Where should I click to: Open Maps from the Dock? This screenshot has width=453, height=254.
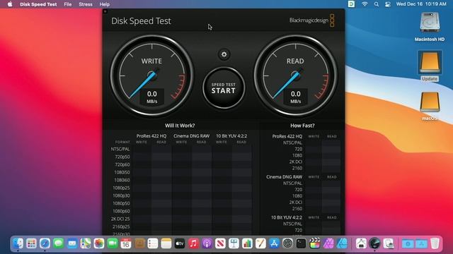pos(86,243)
